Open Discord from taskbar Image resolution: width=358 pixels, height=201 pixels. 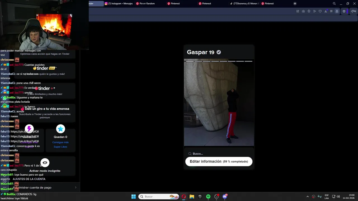tap(225, 197)
